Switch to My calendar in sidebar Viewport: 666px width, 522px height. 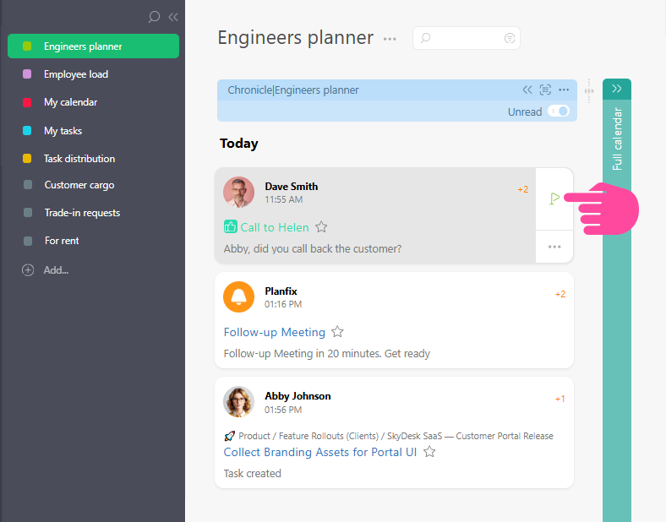tap(70, 102)
